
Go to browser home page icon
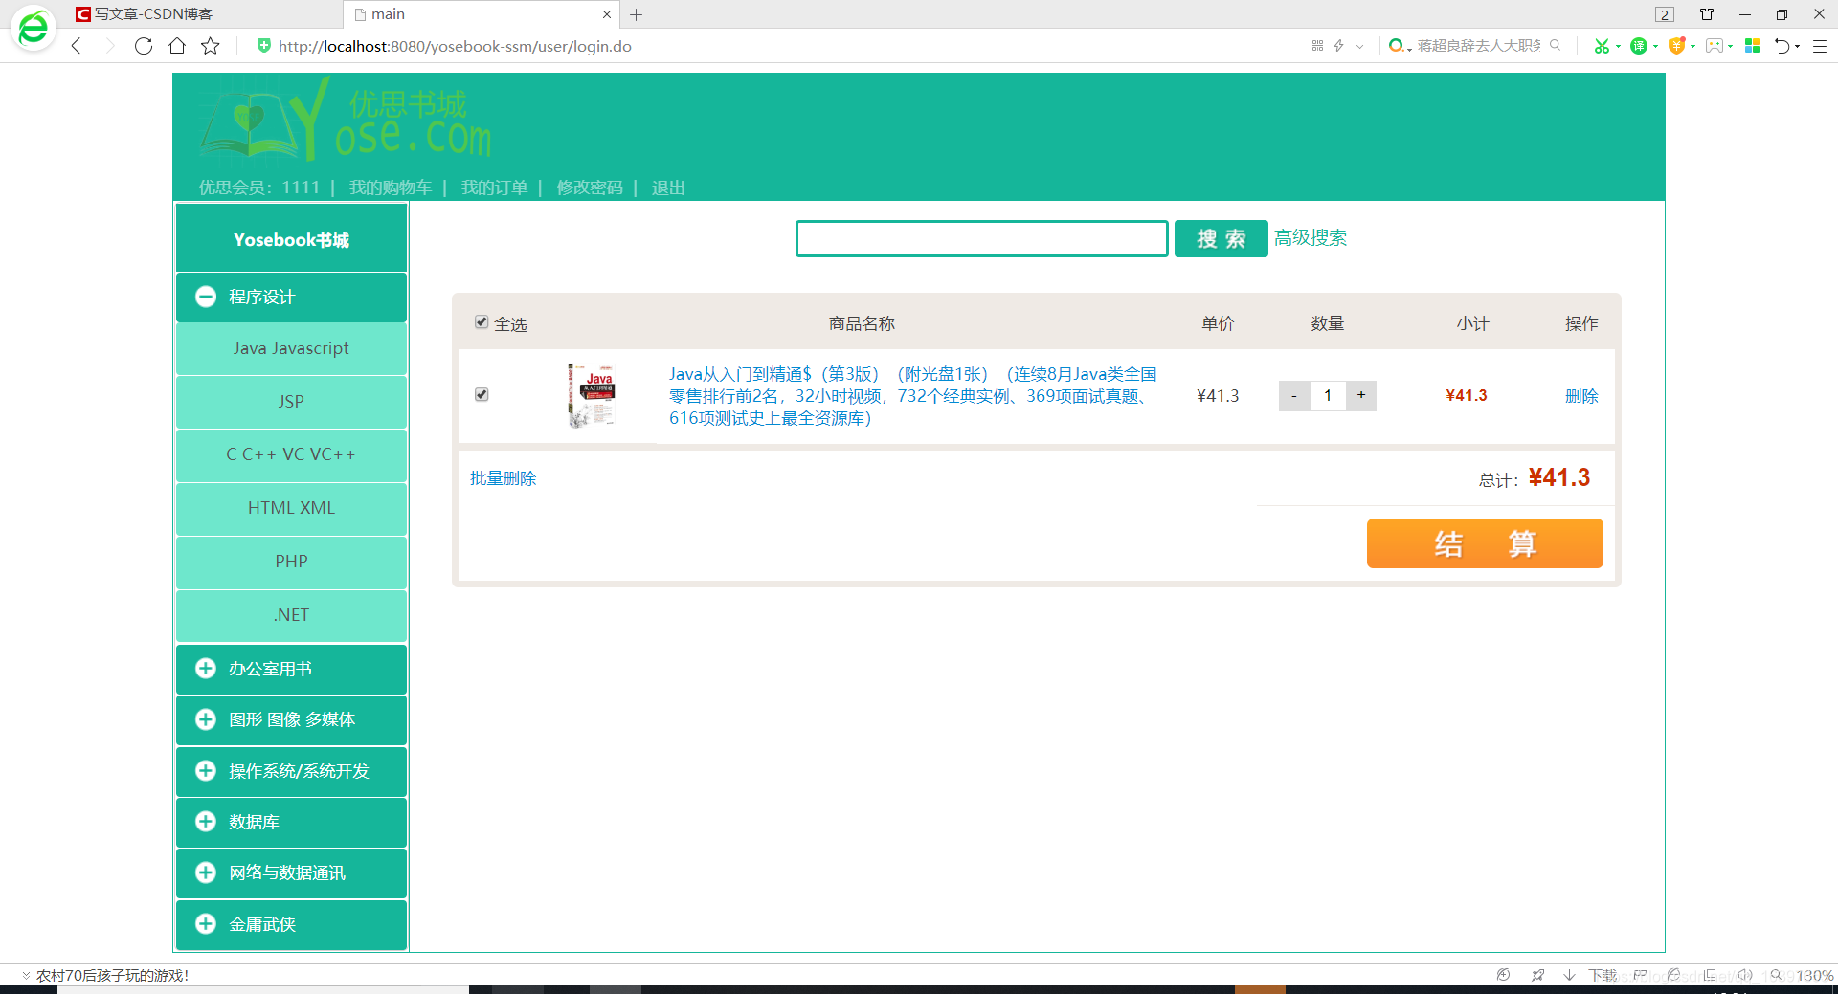pos(177,46)
